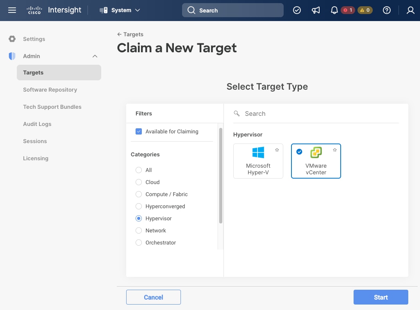Click the Cancel button
420x310 pixels.
[x=154, y=297]
